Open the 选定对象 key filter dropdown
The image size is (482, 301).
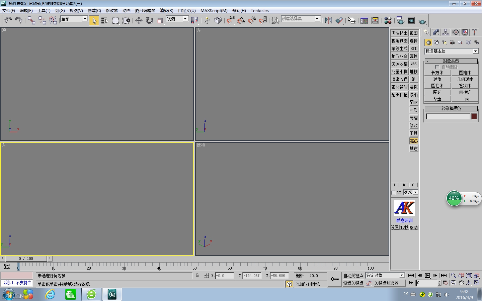[x=402, y=275]
